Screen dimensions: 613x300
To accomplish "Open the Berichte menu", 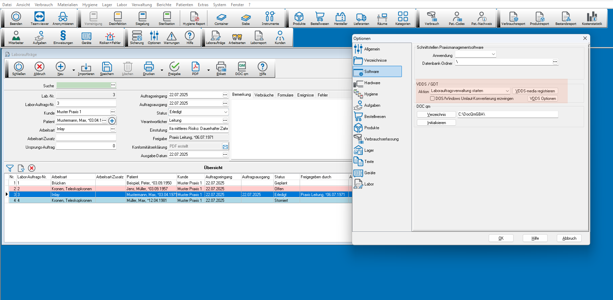I will [x=164, y=5].
